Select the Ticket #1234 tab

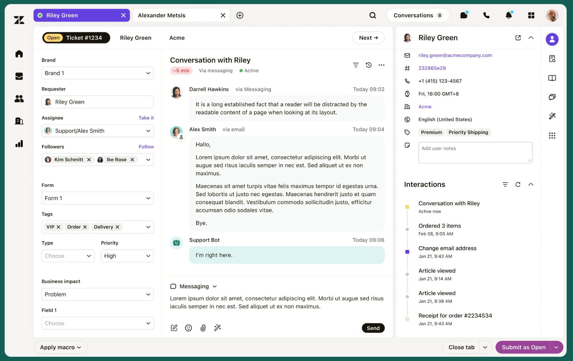coord(76,38)
